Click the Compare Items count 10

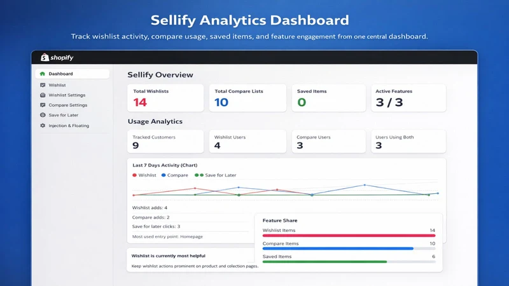pos(433,243)
